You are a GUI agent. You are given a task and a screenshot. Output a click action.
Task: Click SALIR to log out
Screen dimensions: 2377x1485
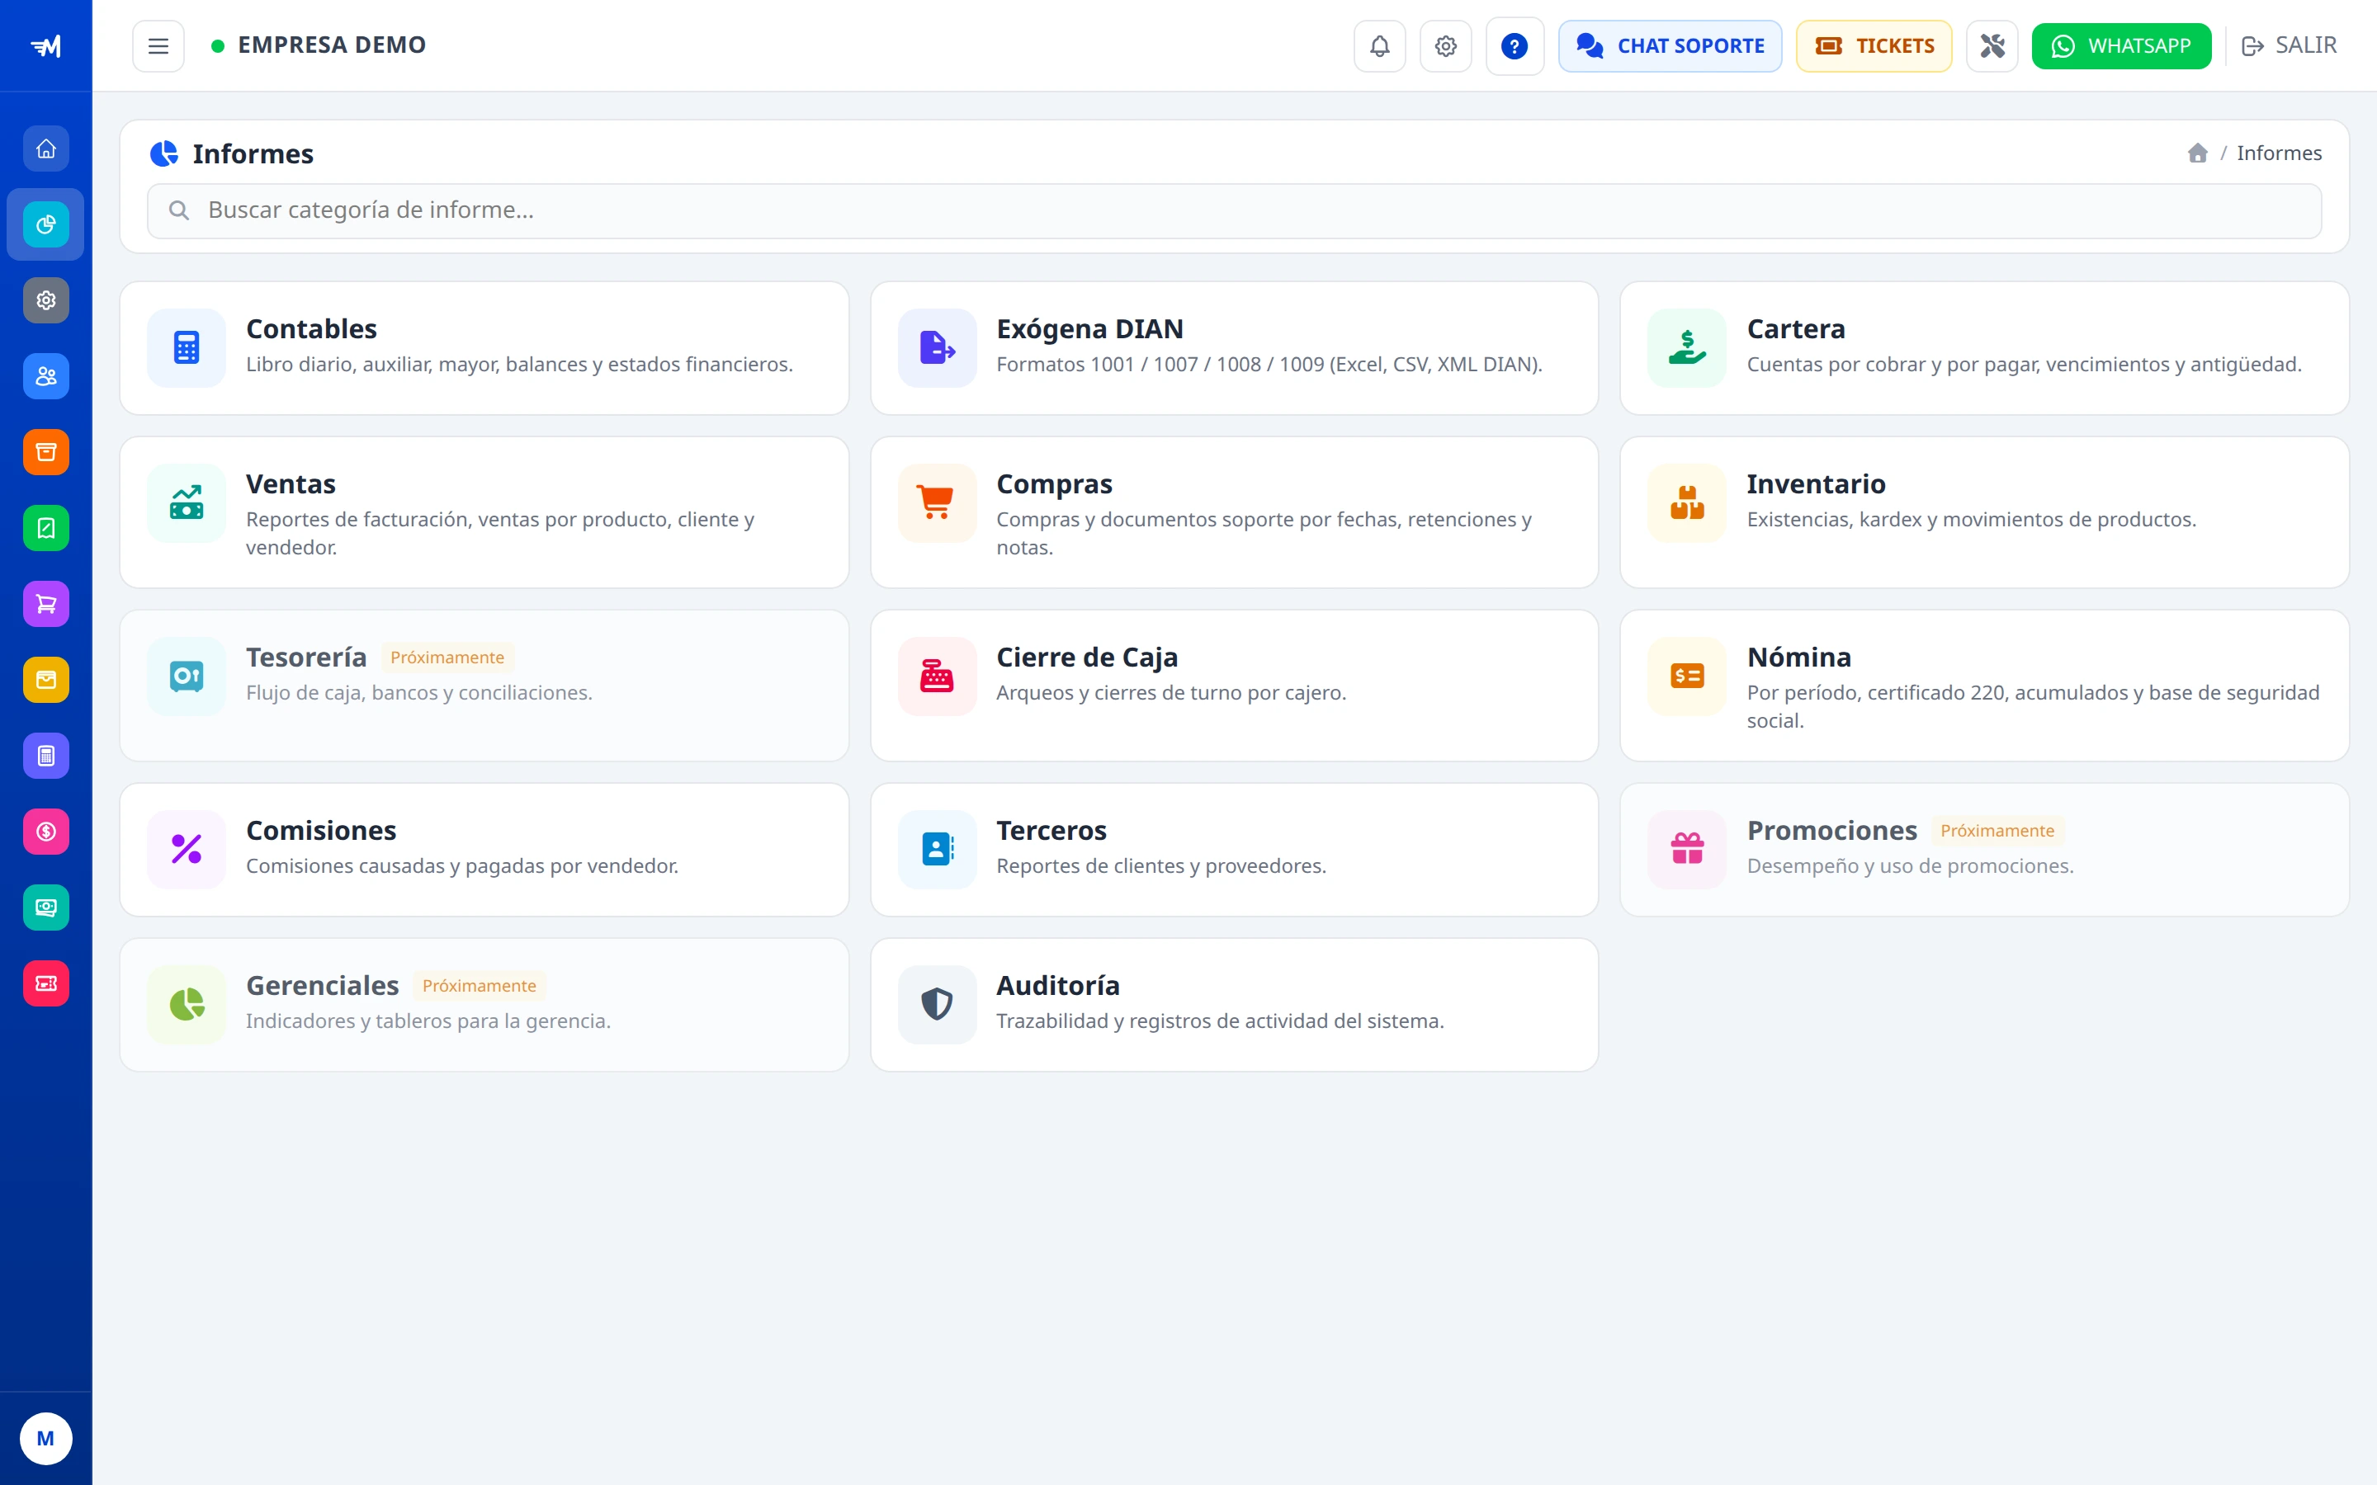coord(2289,46)
